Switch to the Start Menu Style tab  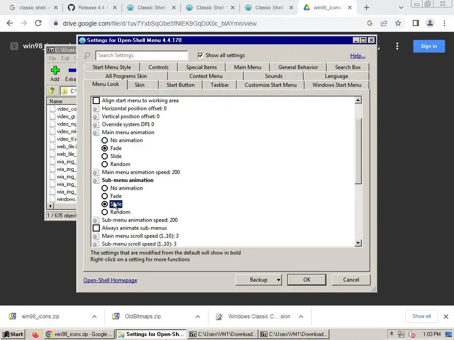click(x=112, y=67)
